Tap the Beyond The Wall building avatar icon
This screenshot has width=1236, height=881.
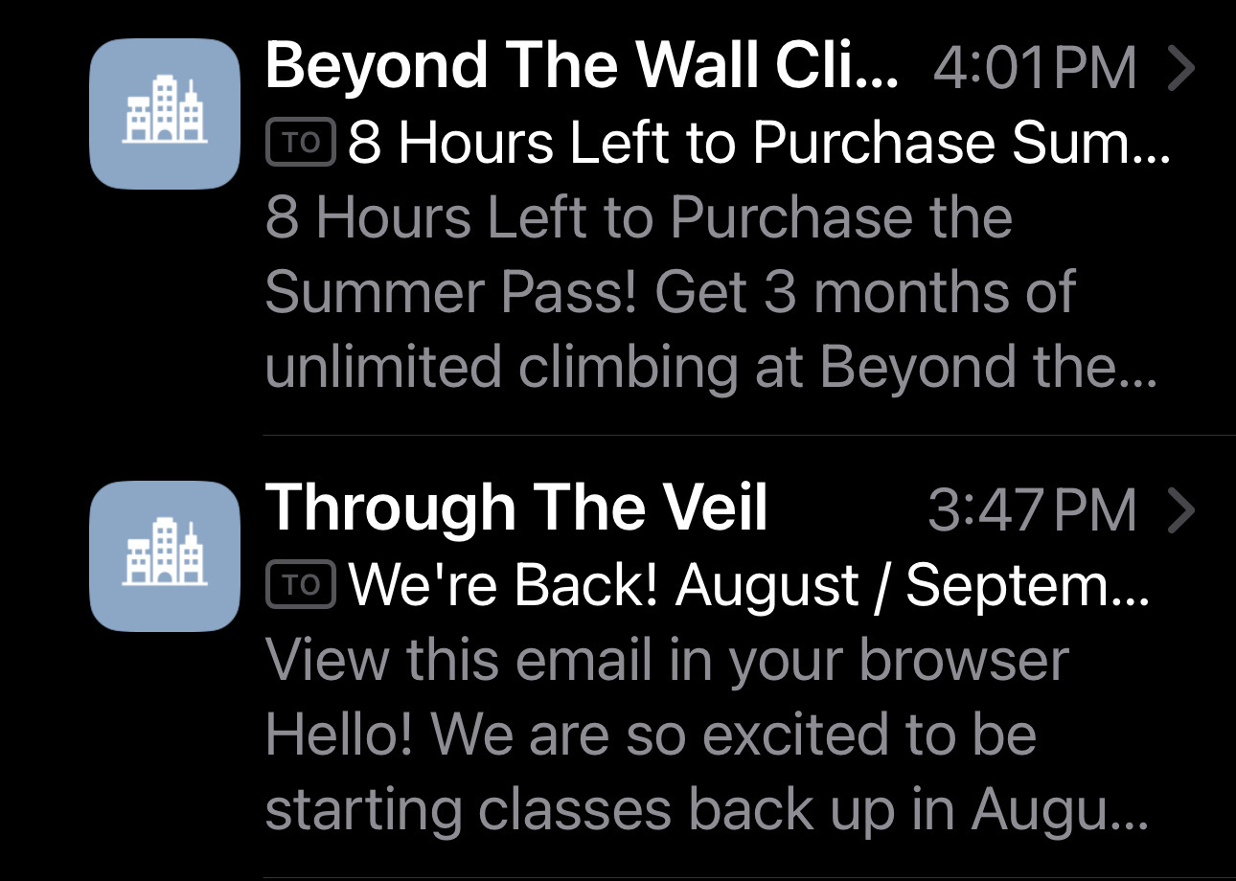pyautogui.click(x=164, y=114)
